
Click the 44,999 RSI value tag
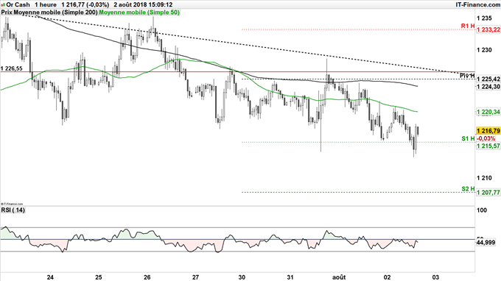point(486,243)
